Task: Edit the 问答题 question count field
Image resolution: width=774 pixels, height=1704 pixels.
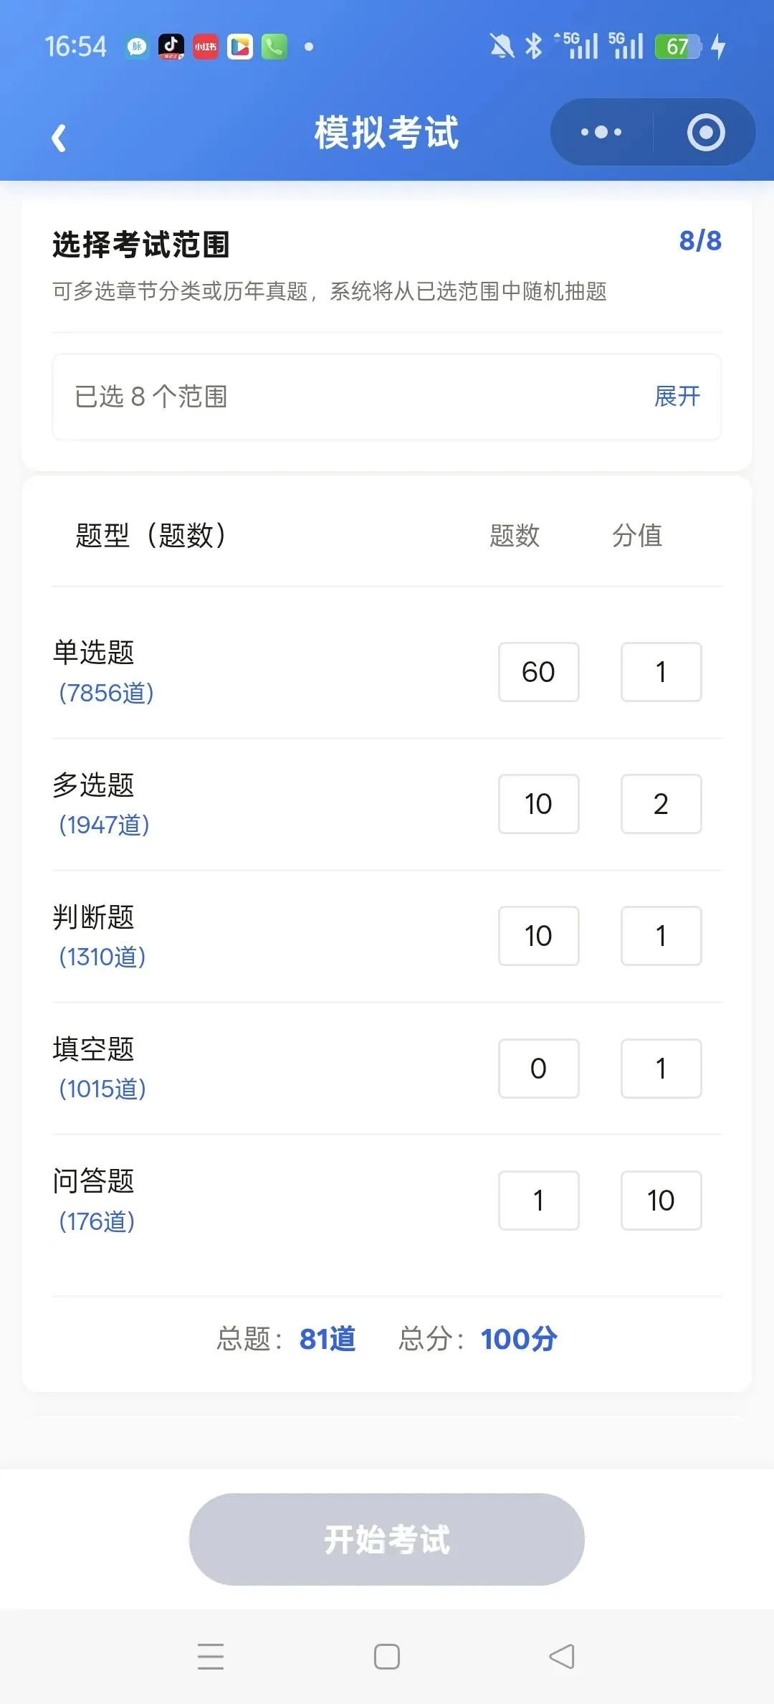Action: (x=539, y=1201)
